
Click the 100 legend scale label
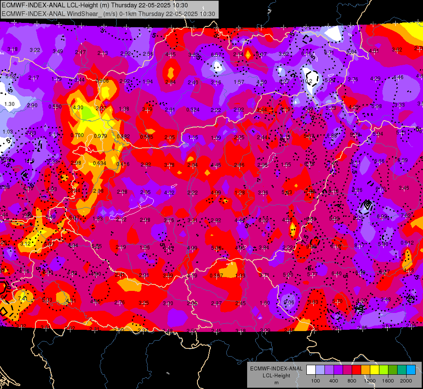point(315,381)
